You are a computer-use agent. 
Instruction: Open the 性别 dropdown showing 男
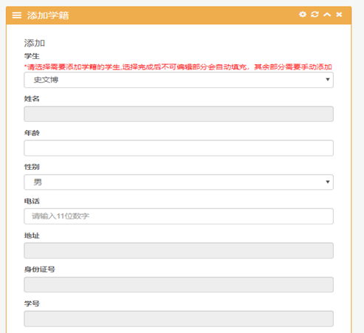179,182
